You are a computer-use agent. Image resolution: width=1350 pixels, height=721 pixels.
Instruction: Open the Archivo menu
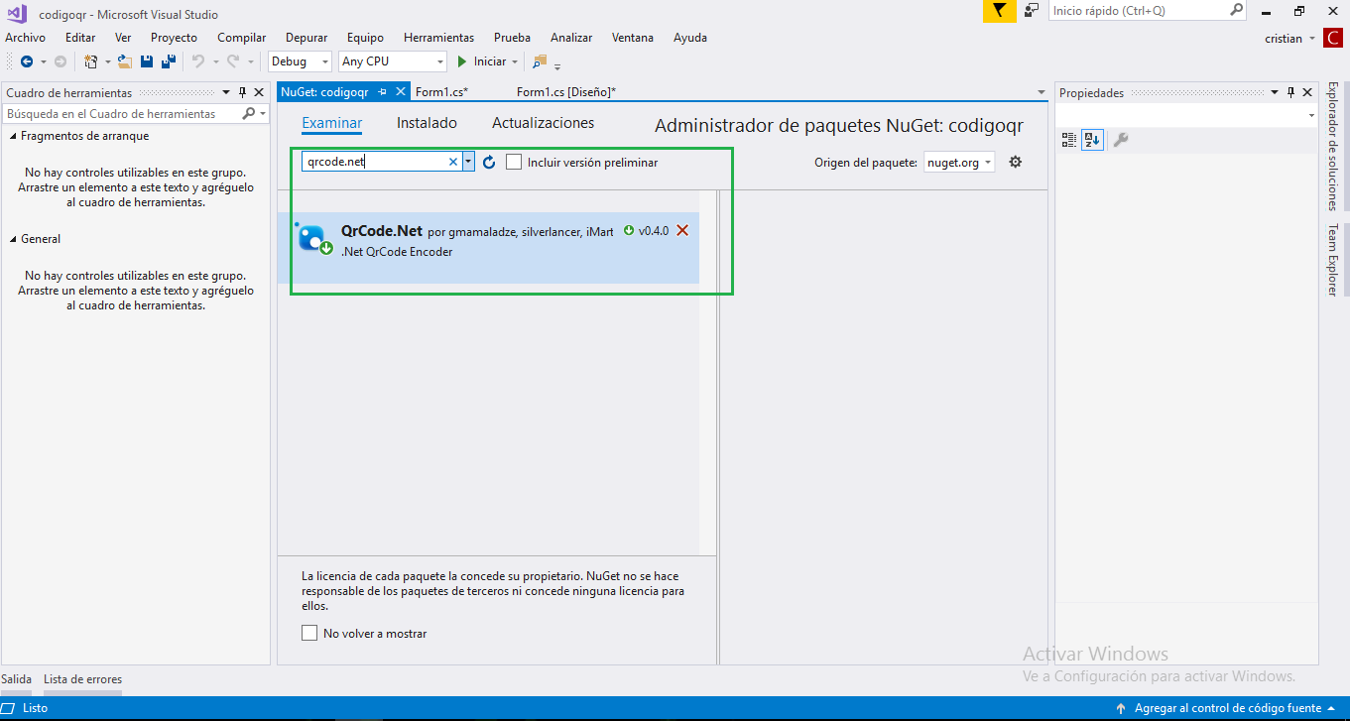click(25, 38)
